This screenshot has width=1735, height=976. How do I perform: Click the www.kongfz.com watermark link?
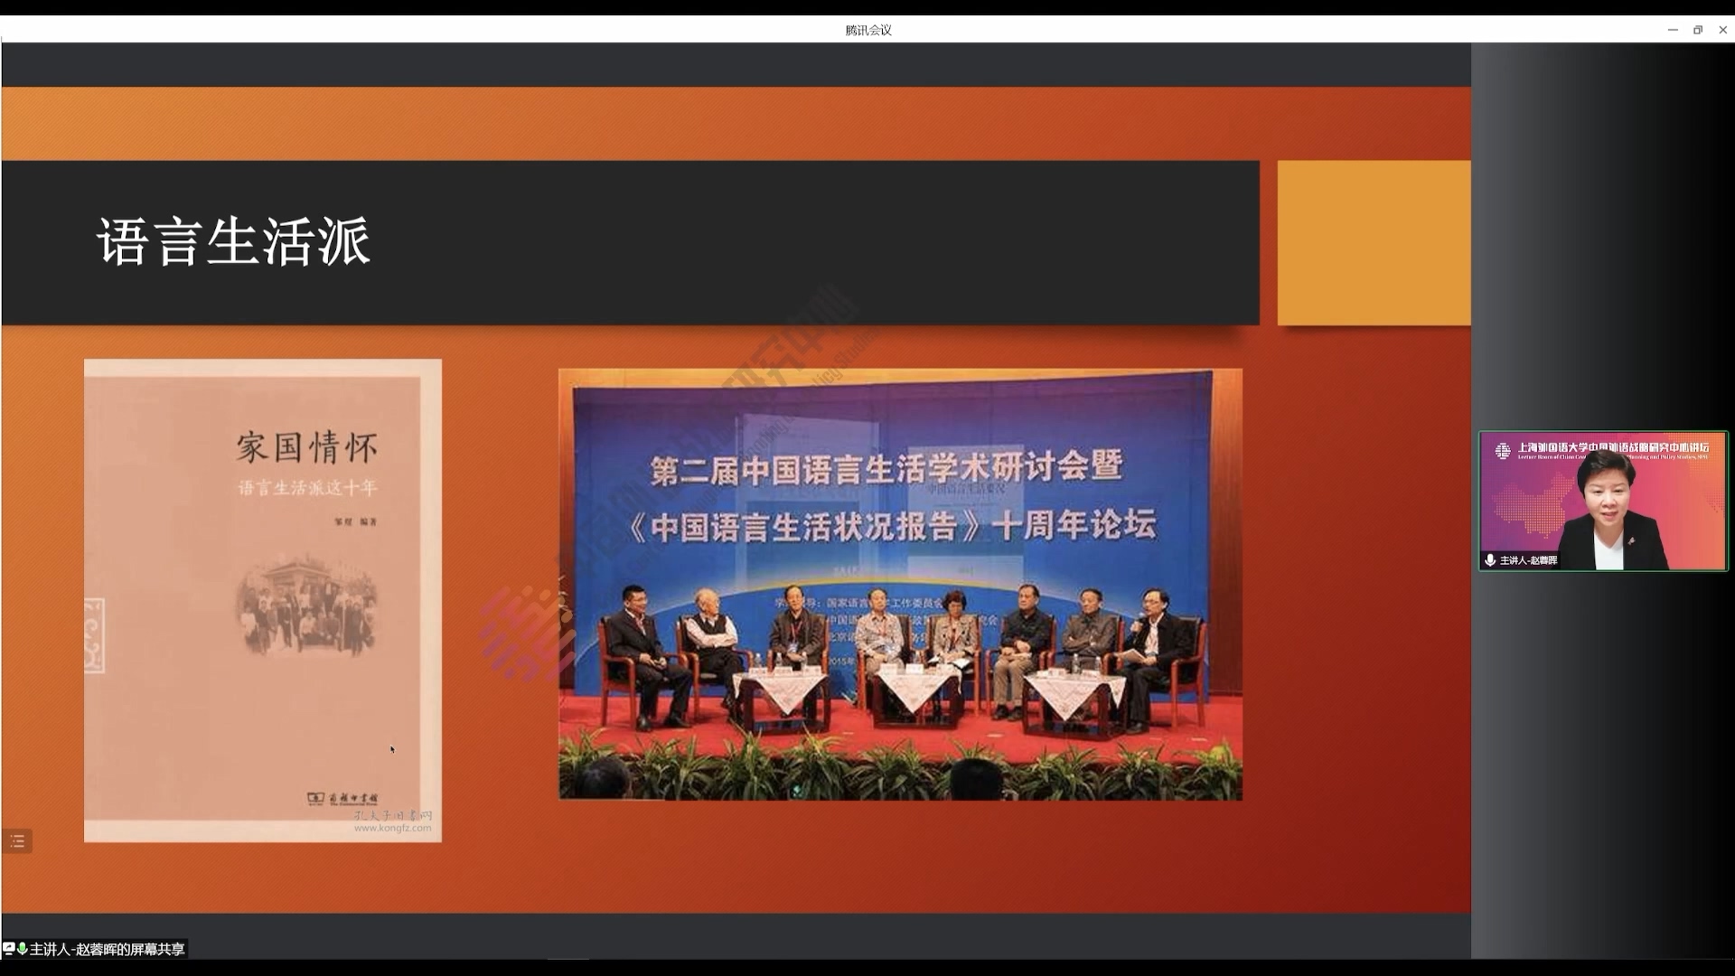[x=392, y=828]
